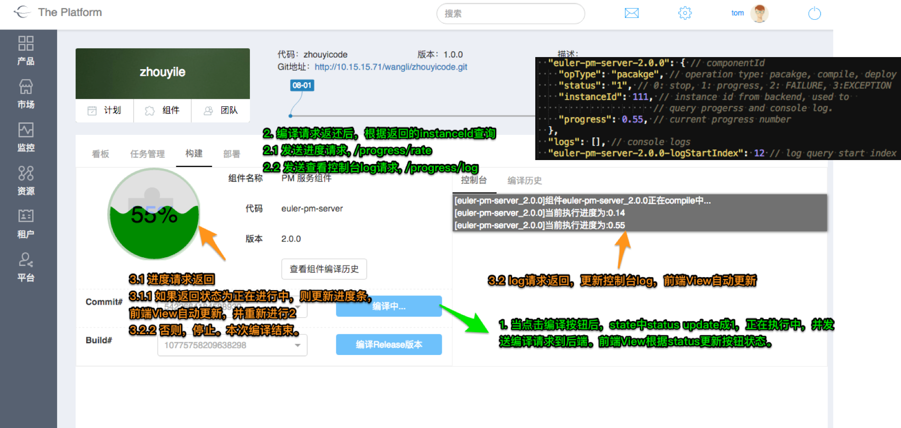Click 查看组件编译历史 button
This screenshot has height=428, width=901.
coord(324,269)
